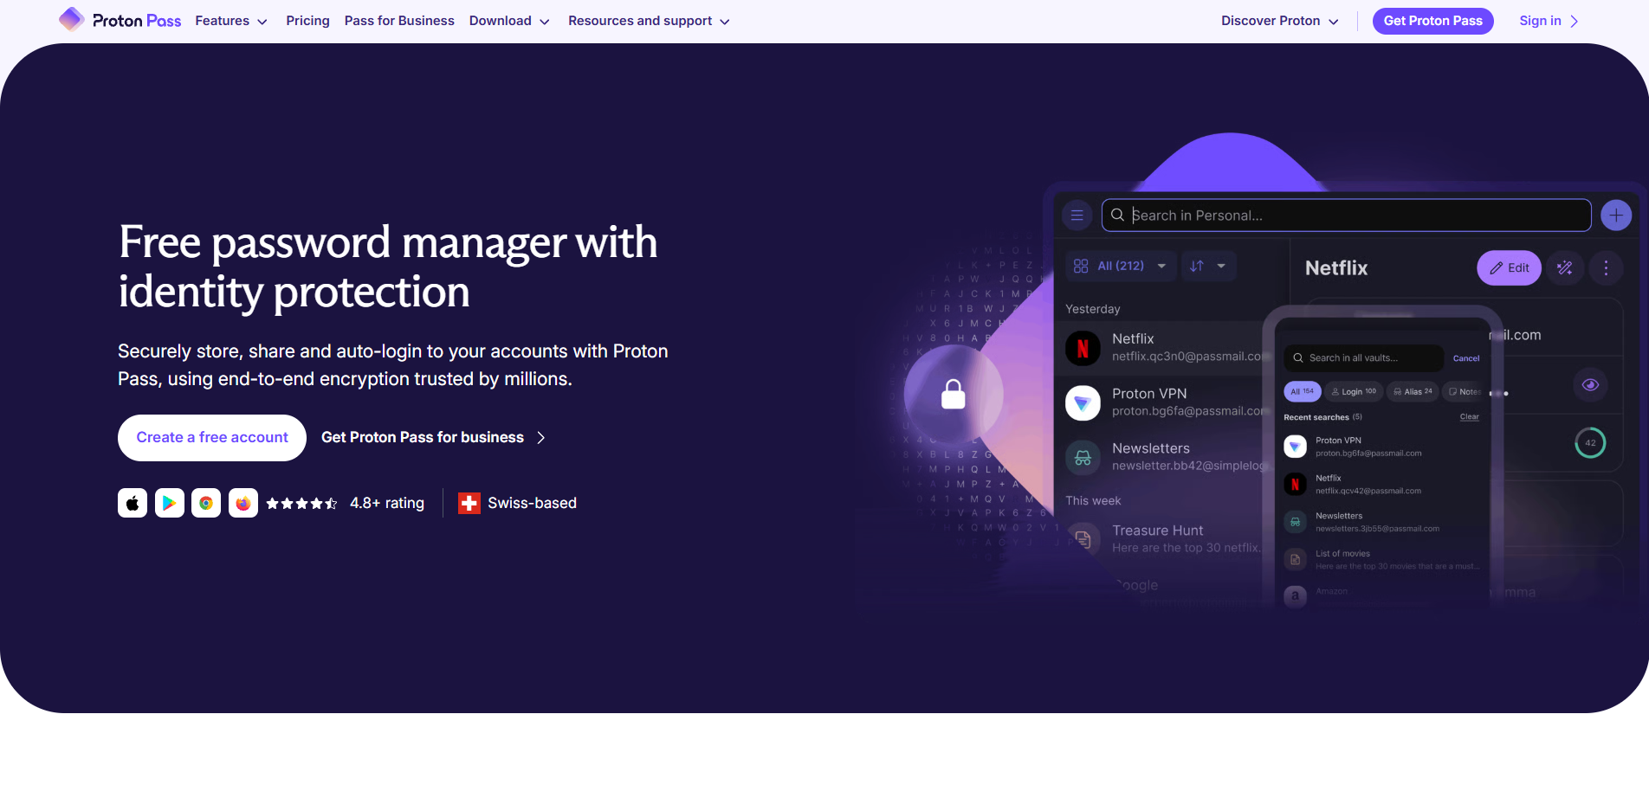The height and width of the screenshot is (785, 1649).
Task: Click the Search in Personal field
Action: 1346,216
